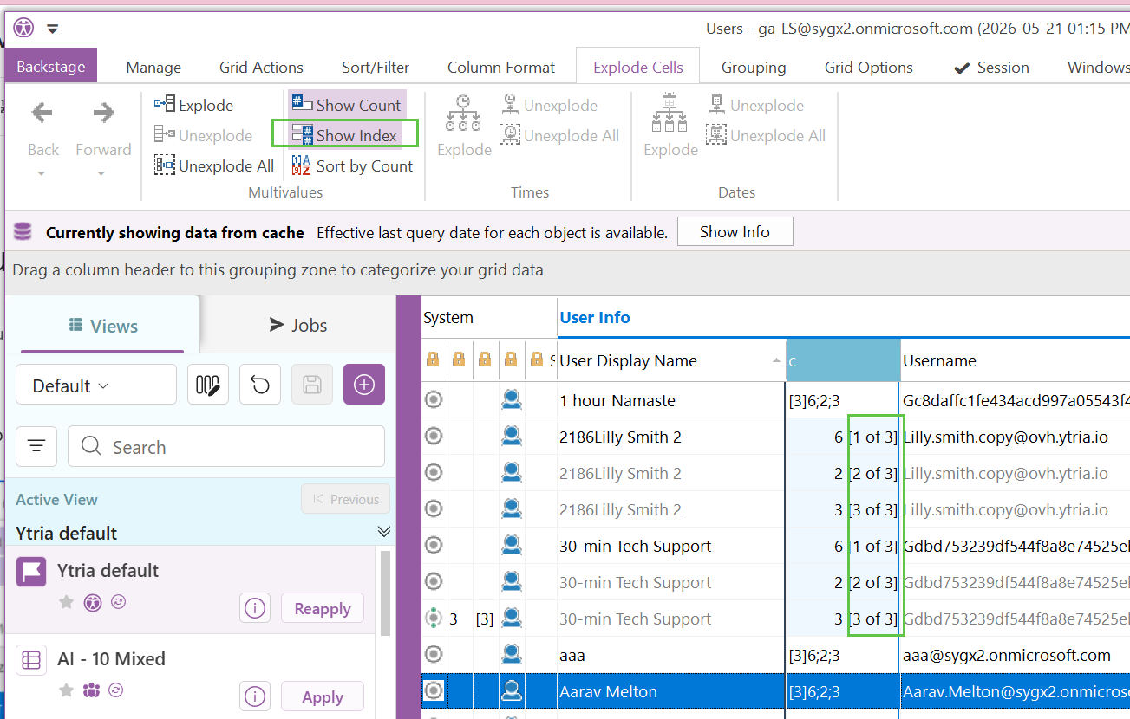
Task: Click the user icon in aaa row
Action: tap(512, 655)
